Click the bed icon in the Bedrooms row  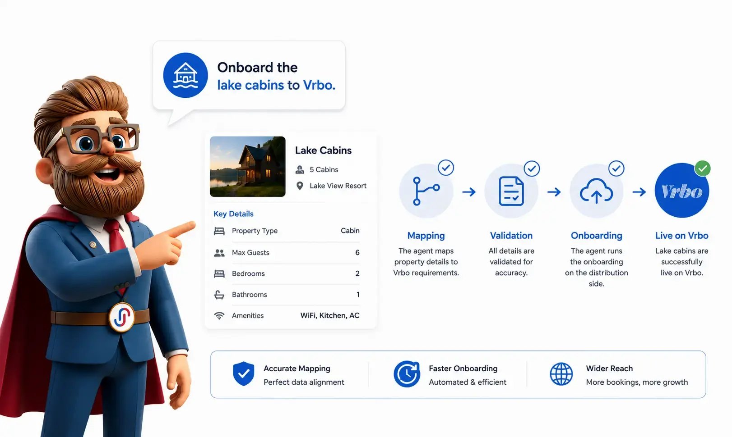[x=219, y=273]
